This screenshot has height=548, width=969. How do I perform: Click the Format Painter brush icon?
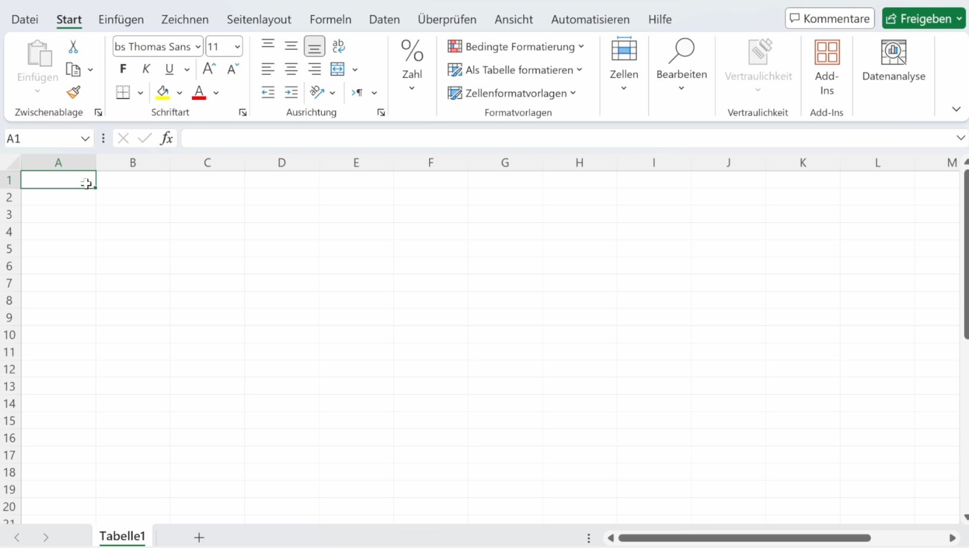point(73,92)
